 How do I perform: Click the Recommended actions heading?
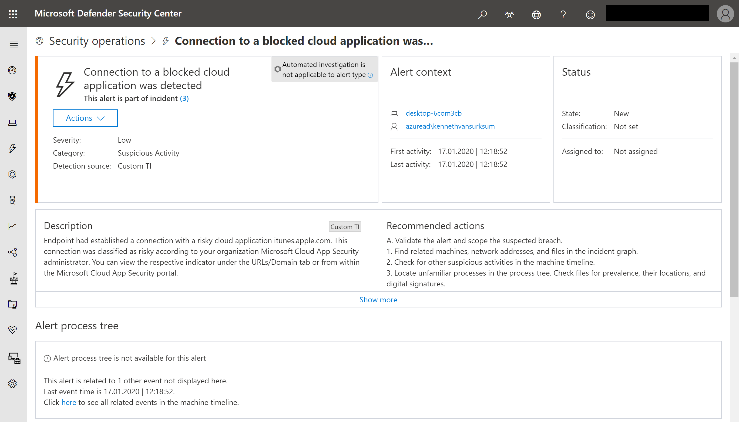tap(435, 226)
